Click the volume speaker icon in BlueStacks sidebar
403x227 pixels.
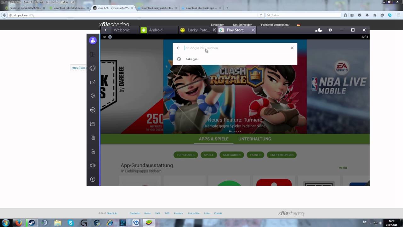tap(93, 166)
